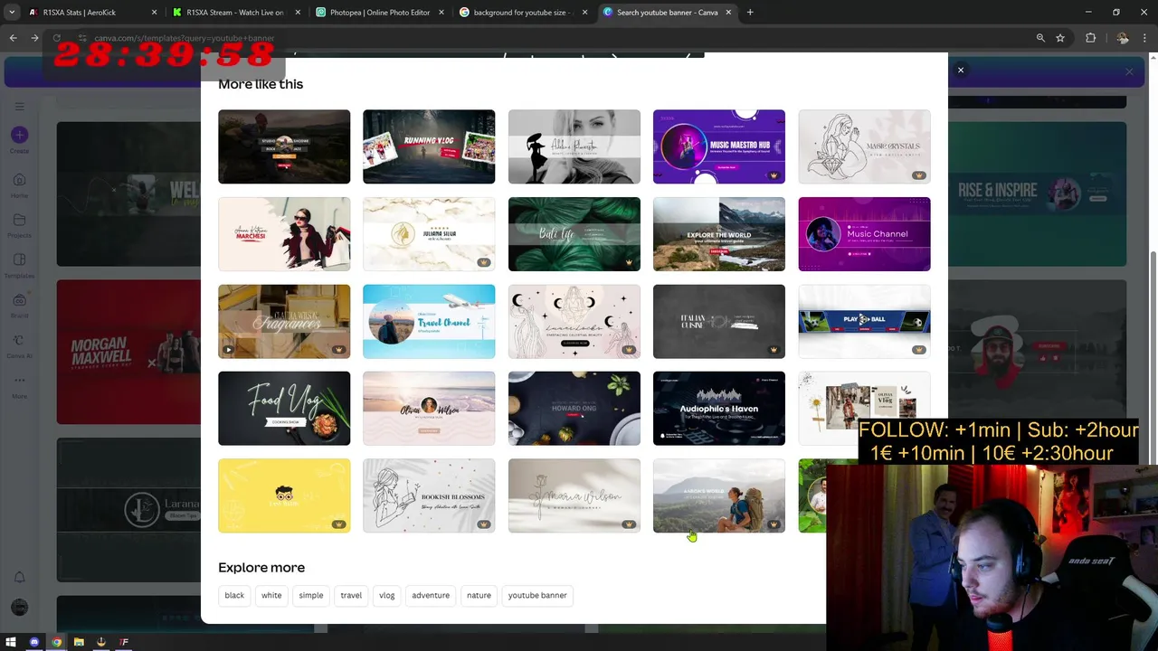The height and width of the screenshot is (651, 1158).
Task: Select the white tag under Explore more
Action: tap(271, 595)
